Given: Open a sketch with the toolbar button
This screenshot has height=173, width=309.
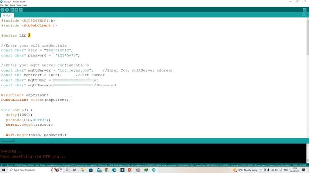Looking at the screenshot, I should 16,10.
